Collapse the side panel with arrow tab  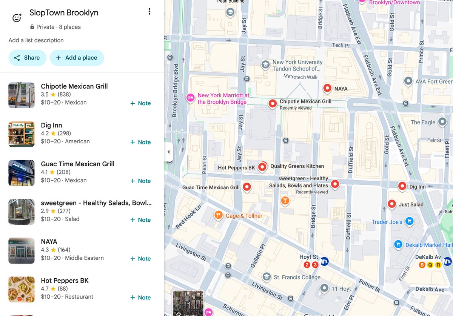(x=168, y=152)
